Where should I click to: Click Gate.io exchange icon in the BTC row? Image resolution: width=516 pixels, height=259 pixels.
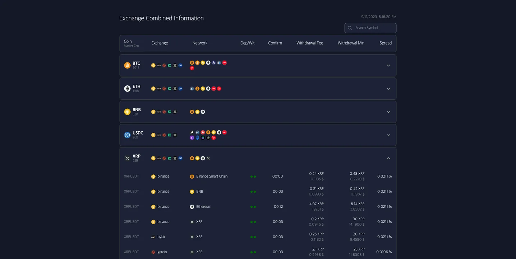[x=164, y=65]
